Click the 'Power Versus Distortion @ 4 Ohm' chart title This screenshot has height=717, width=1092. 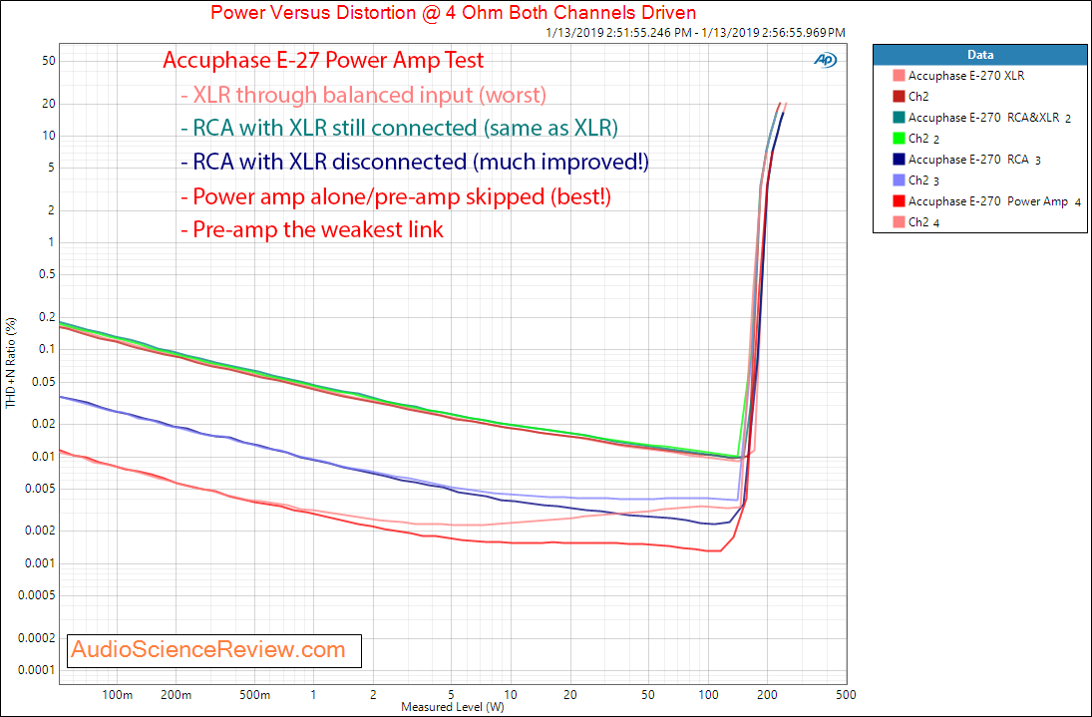click(x=454, y=13)
